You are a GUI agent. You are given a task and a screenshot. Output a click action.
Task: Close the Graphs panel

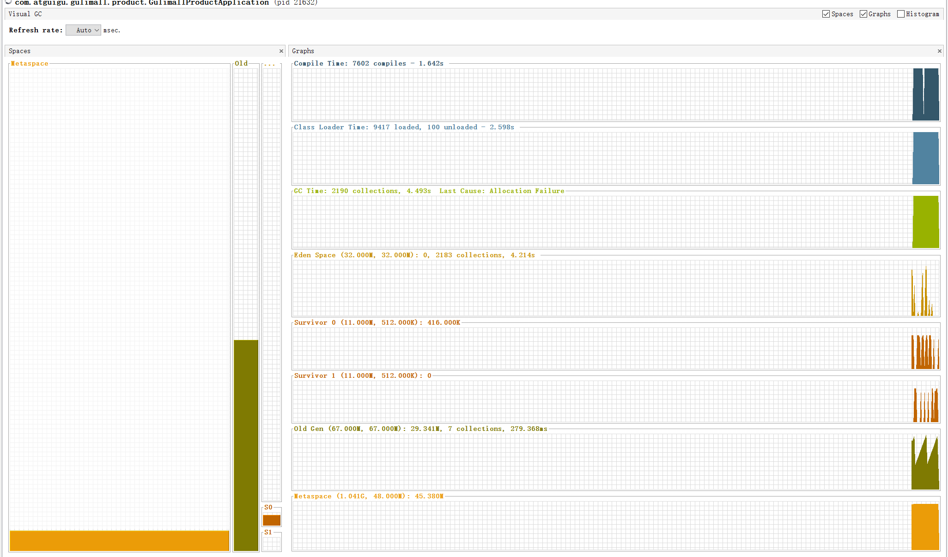939,51
